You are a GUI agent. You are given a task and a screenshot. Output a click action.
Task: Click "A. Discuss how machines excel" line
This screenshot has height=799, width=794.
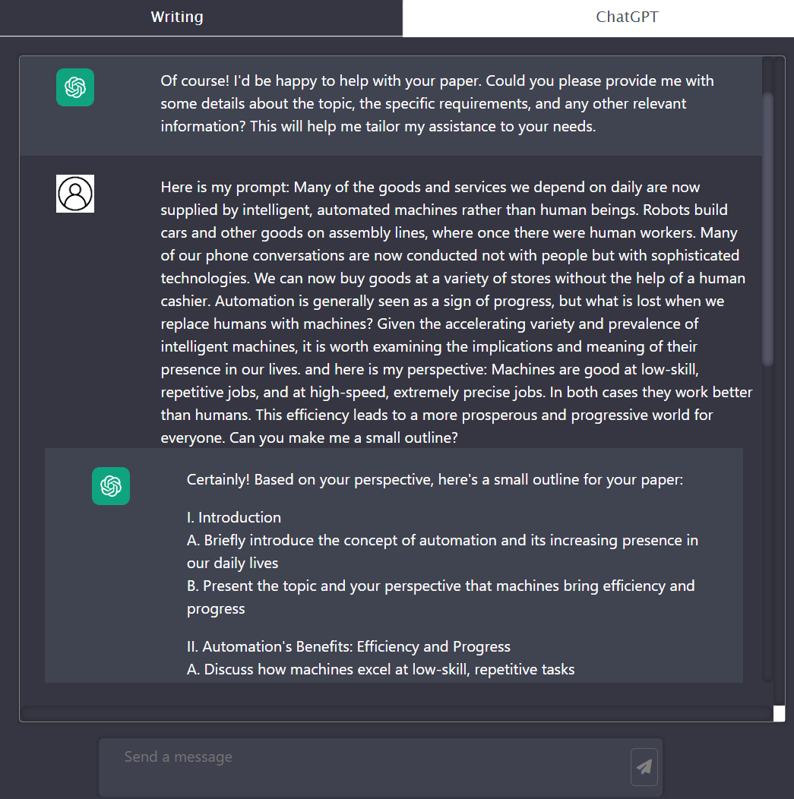pyautogui.click(x=381, y=669)
